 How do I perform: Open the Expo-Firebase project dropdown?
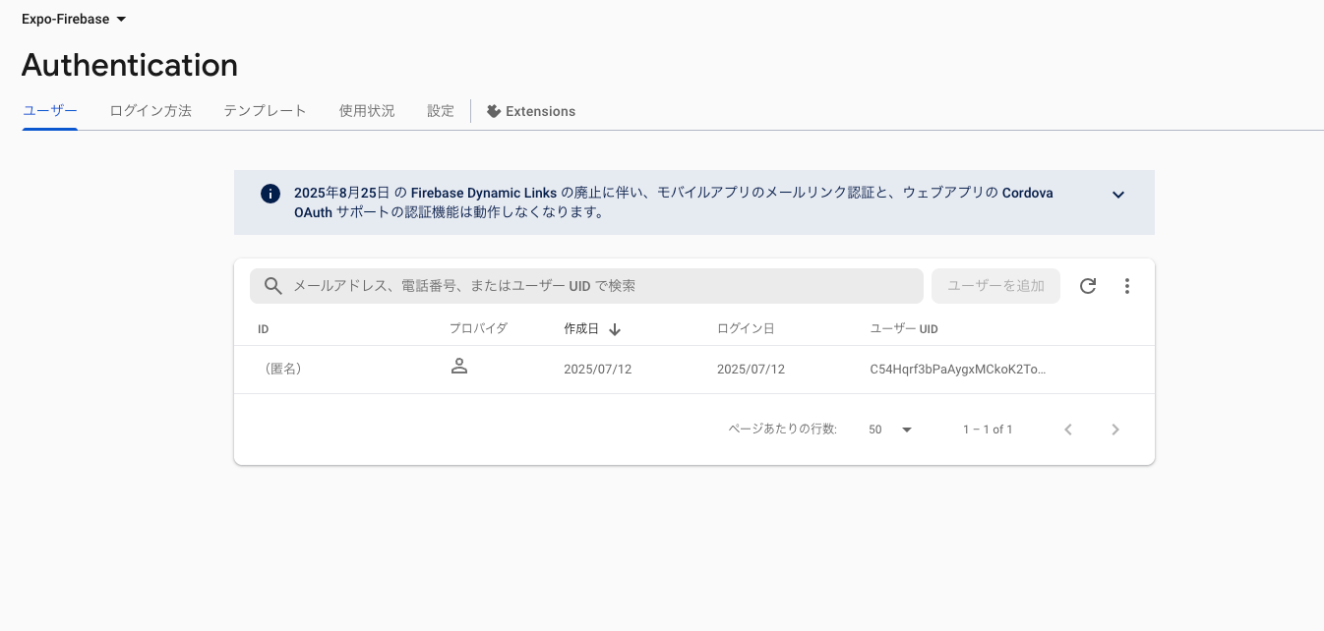(74, 19)
